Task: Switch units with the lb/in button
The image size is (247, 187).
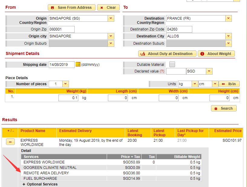Action: (229, 84)
